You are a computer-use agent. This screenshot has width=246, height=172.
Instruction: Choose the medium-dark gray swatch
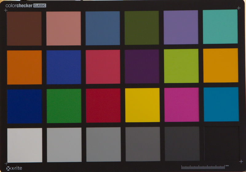click(x=143, y=144)
